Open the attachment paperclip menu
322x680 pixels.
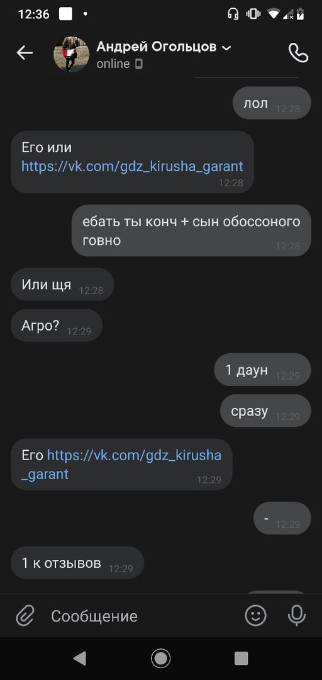click(x=25, y=615)
